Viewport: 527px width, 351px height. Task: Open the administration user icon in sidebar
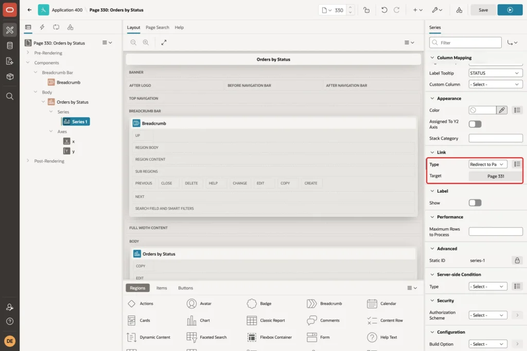pos(10,307)
